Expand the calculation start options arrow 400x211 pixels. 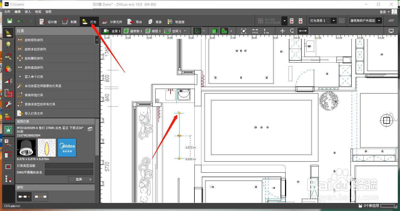tap(284, 21)
